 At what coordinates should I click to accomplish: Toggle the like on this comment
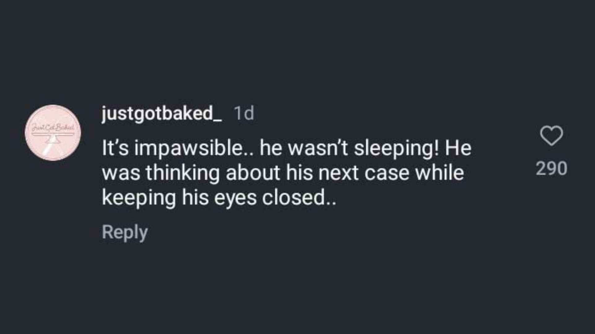coord(551,135)
